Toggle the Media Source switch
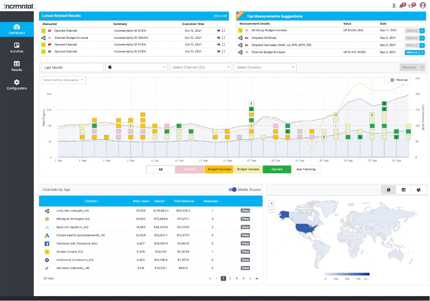This screenshot has width=430, height=301. click(x=233, y=190)
